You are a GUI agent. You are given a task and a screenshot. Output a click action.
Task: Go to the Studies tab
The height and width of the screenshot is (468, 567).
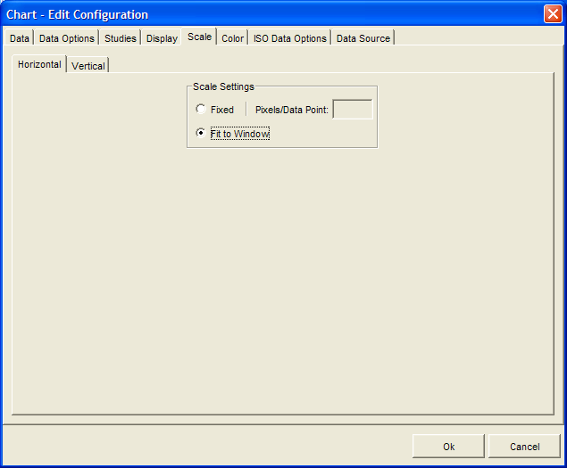pos(121,38)
